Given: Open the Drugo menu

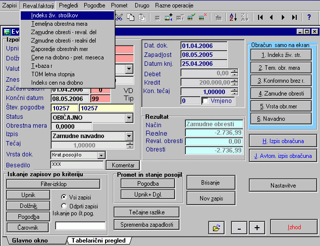Looking at the screenshot, I should pyautogui.click(x=142, y=5).
